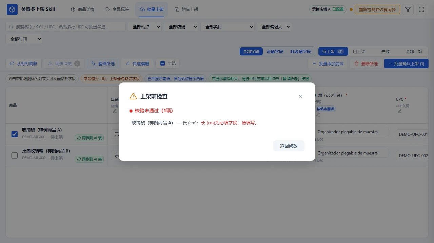
Task: Click 从钉钉刷新 button
Action: (24, 64)
